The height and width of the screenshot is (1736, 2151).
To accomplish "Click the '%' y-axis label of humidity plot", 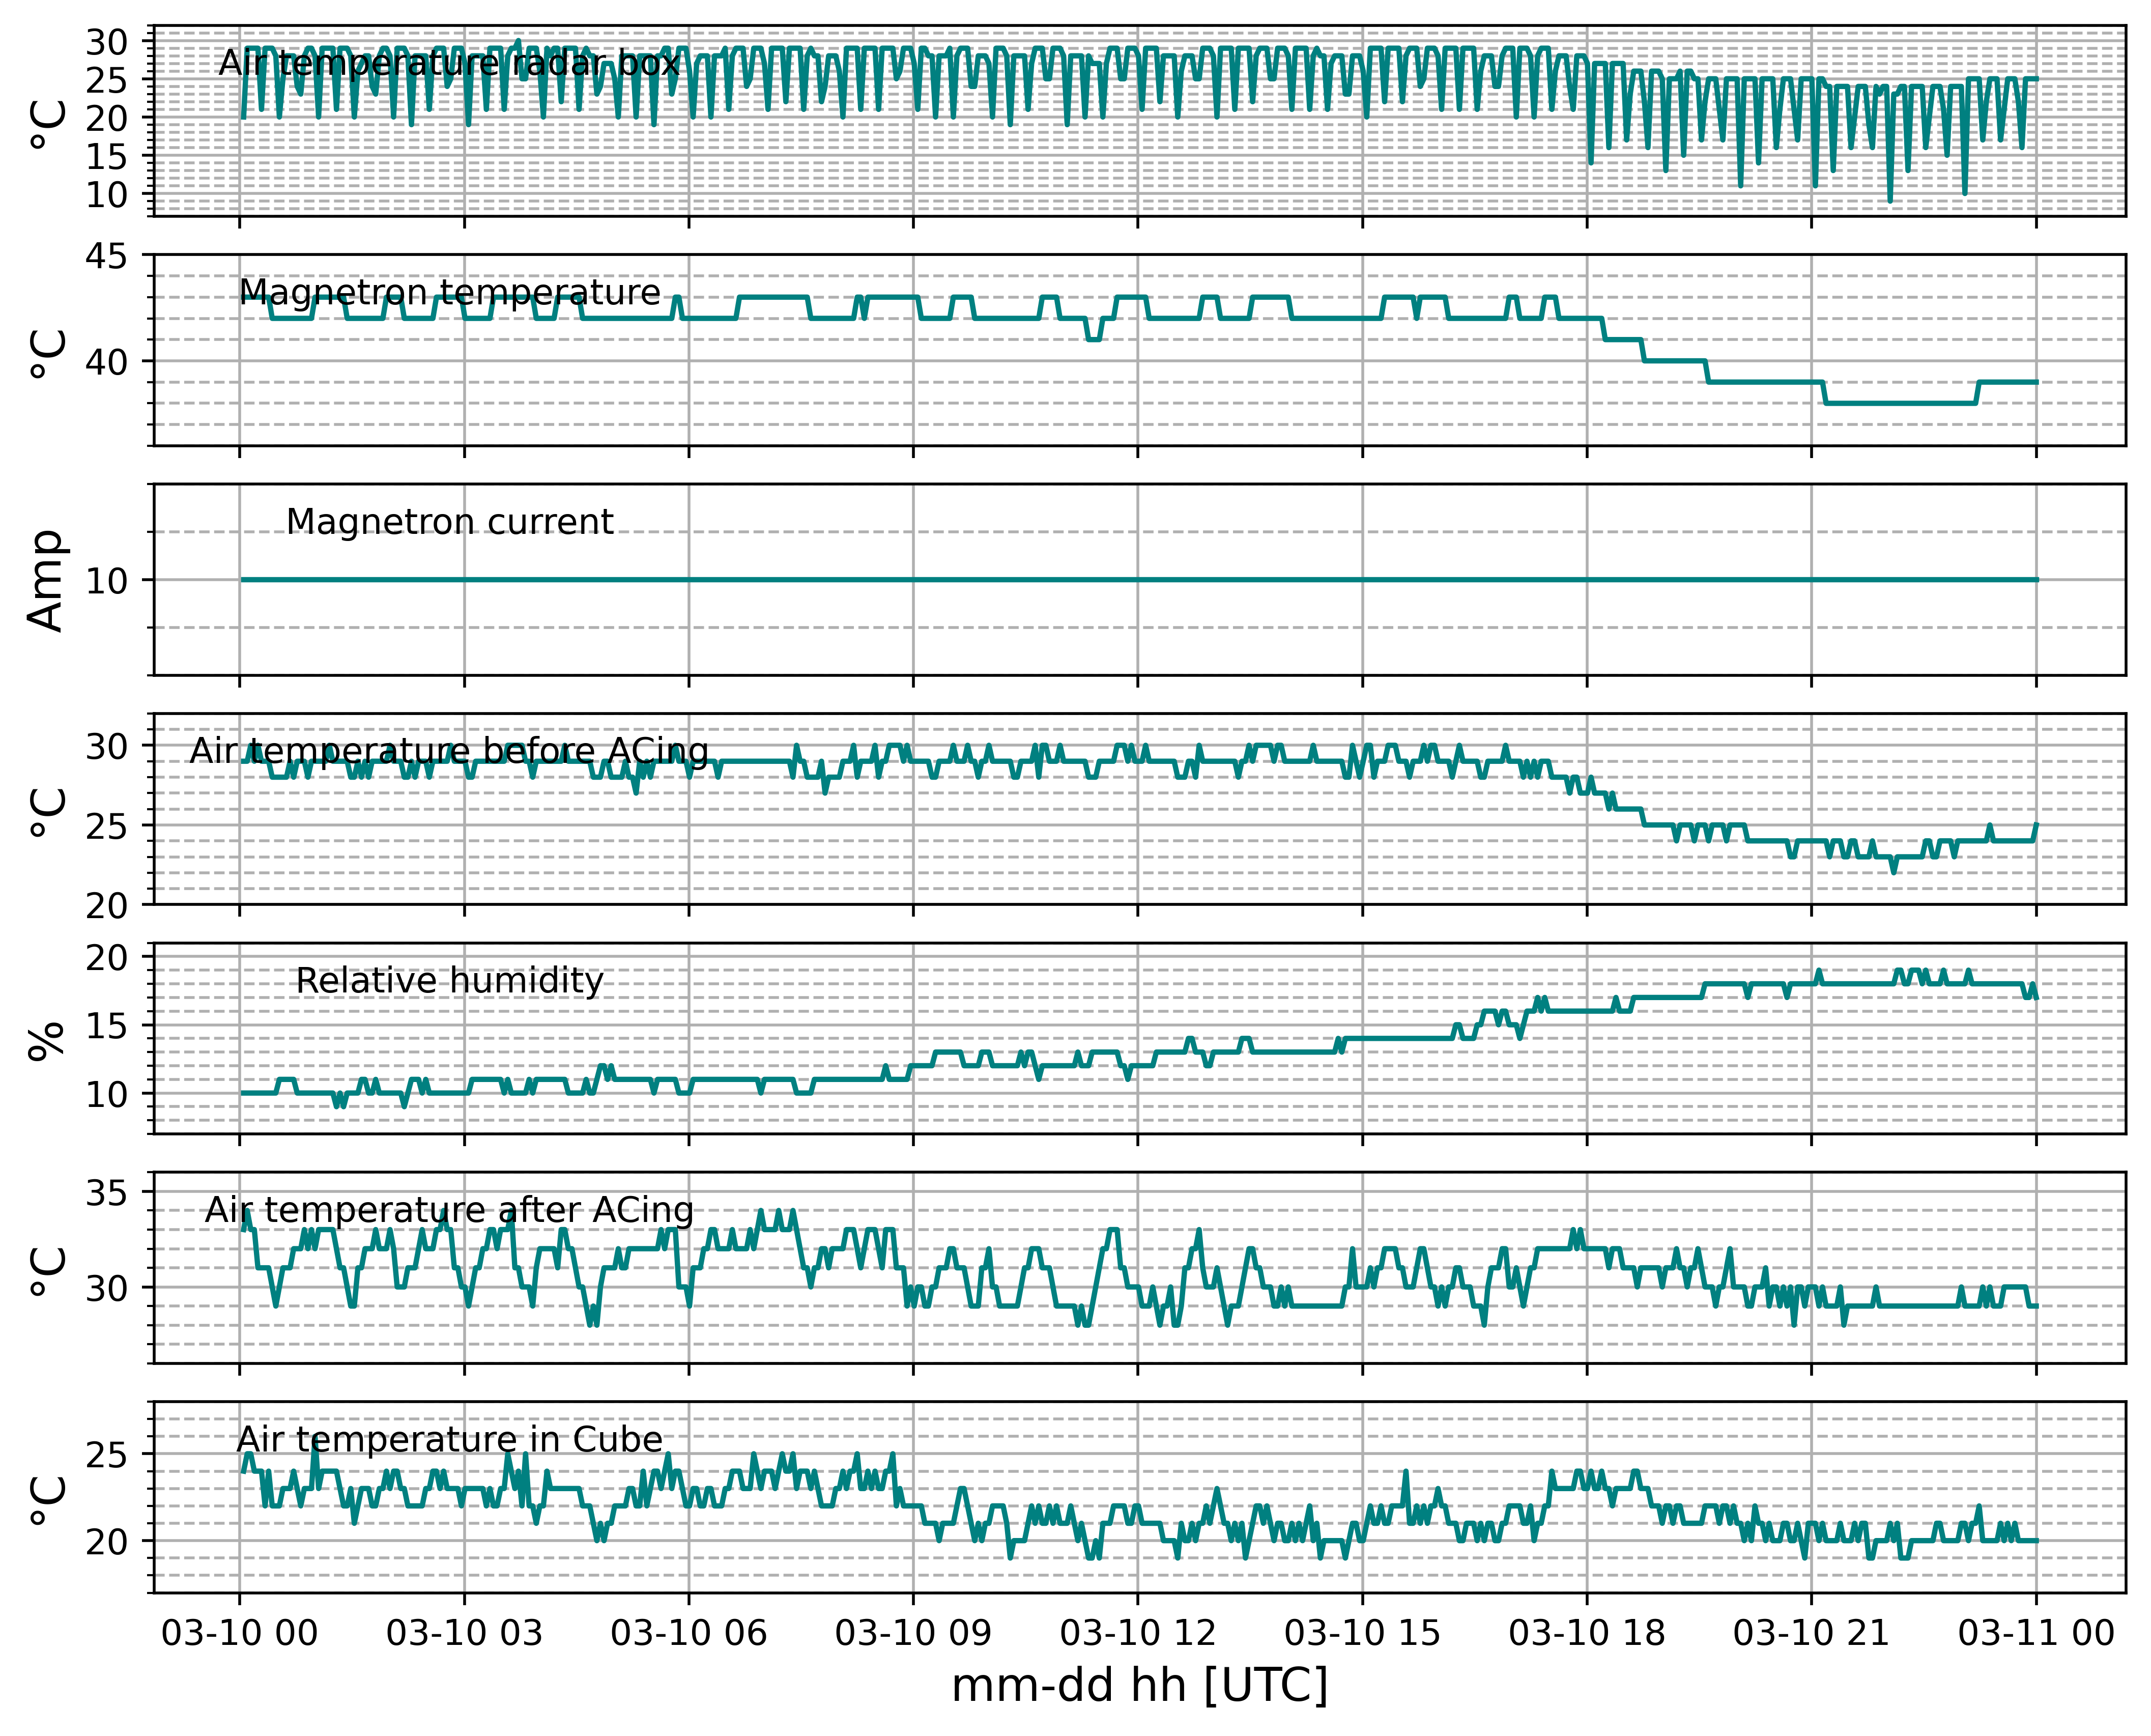I will (47, 1039).
